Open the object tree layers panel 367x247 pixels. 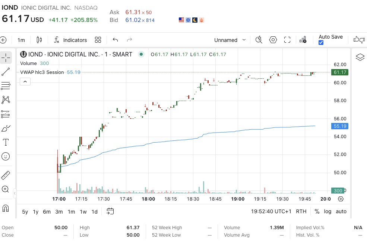click(x=360, y=57)
